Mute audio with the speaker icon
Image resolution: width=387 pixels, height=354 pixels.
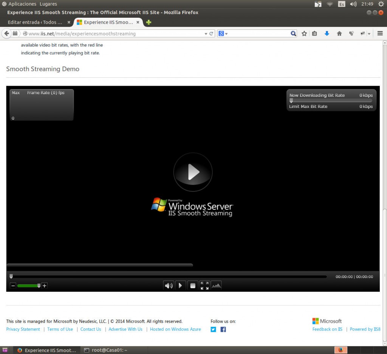[169, 285]
